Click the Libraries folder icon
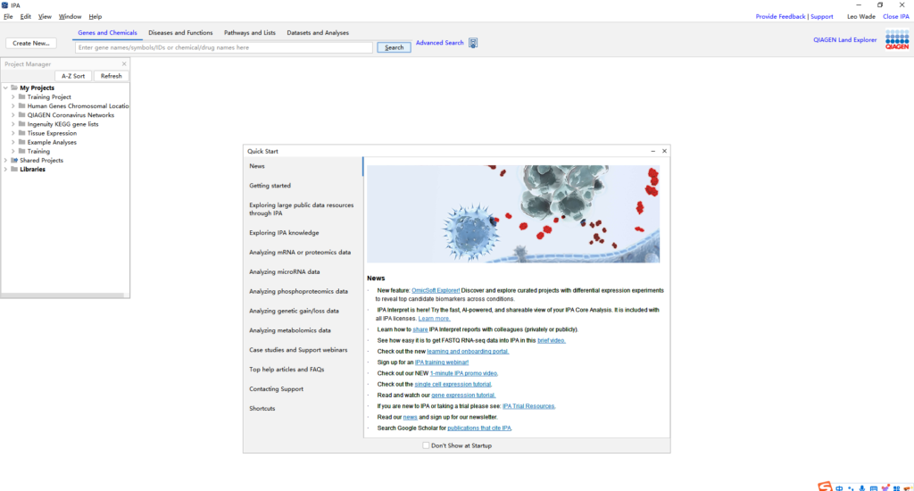This screenshot has width=914, height=491. [x=14, y=170]
